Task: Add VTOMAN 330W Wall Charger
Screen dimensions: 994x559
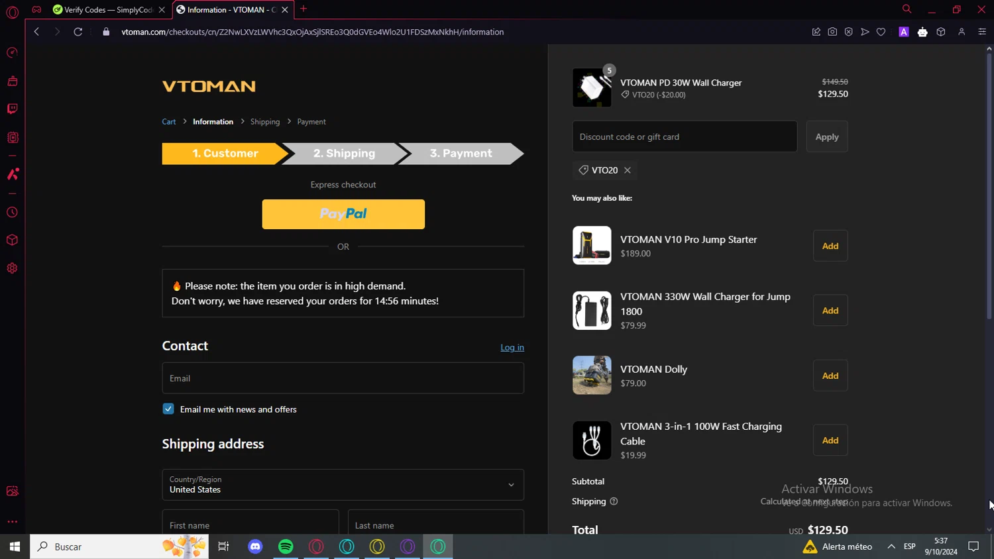Action: click(x=830, y=311)
